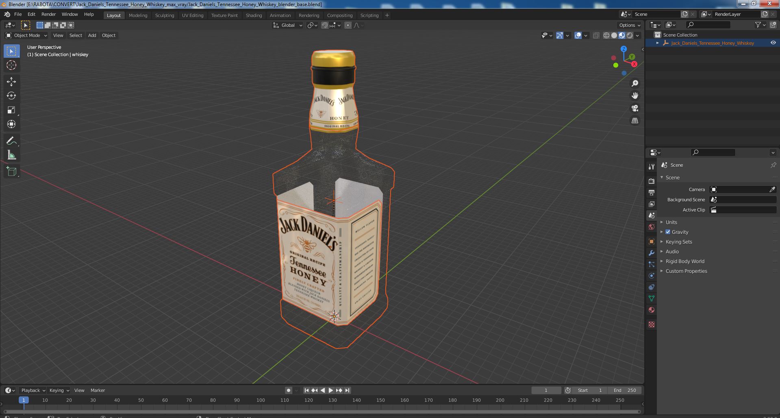Click the outliner search field
780x418 pixels.
[x=708, y=25]
